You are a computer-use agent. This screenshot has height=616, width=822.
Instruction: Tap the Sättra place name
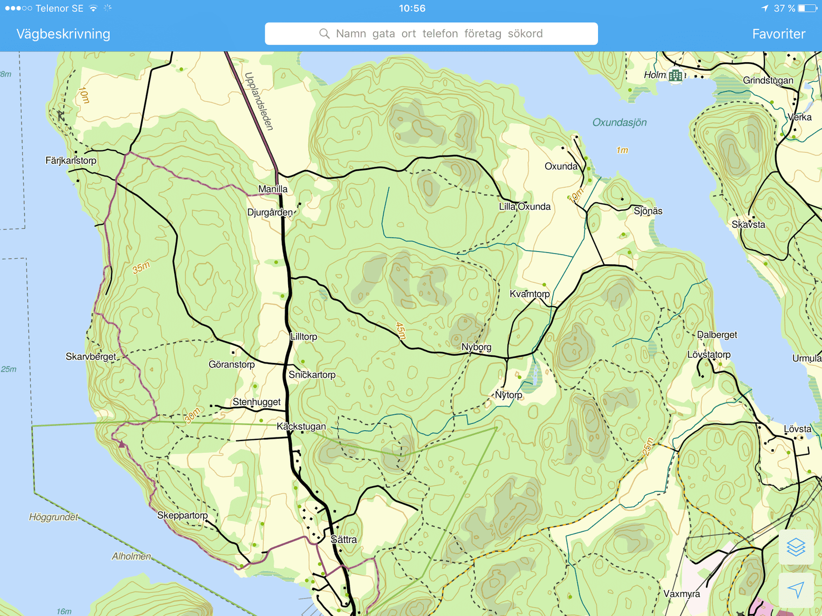(x=344, y=540)
